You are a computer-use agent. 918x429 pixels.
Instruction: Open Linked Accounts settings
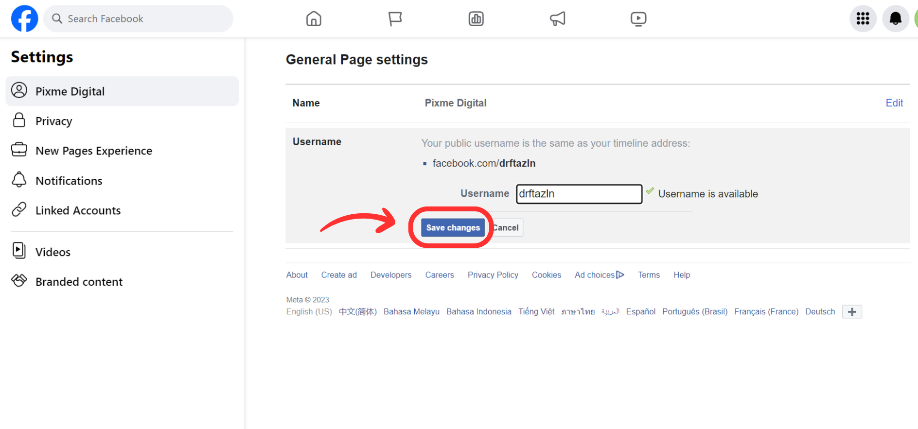78,210
